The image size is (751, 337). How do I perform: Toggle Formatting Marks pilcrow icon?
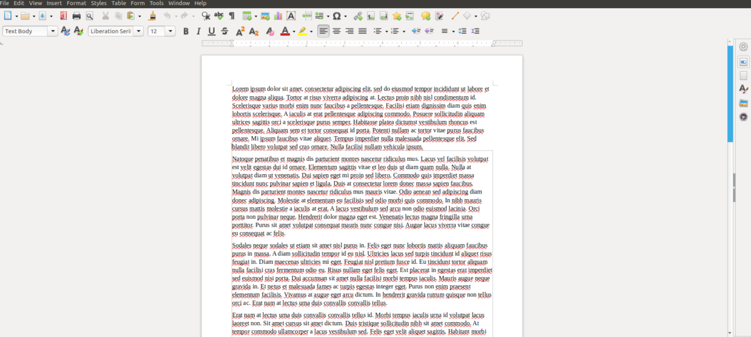(x=232, y=16)
